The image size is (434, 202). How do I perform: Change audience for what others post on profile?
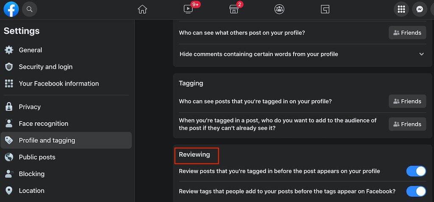click(407, 33)
